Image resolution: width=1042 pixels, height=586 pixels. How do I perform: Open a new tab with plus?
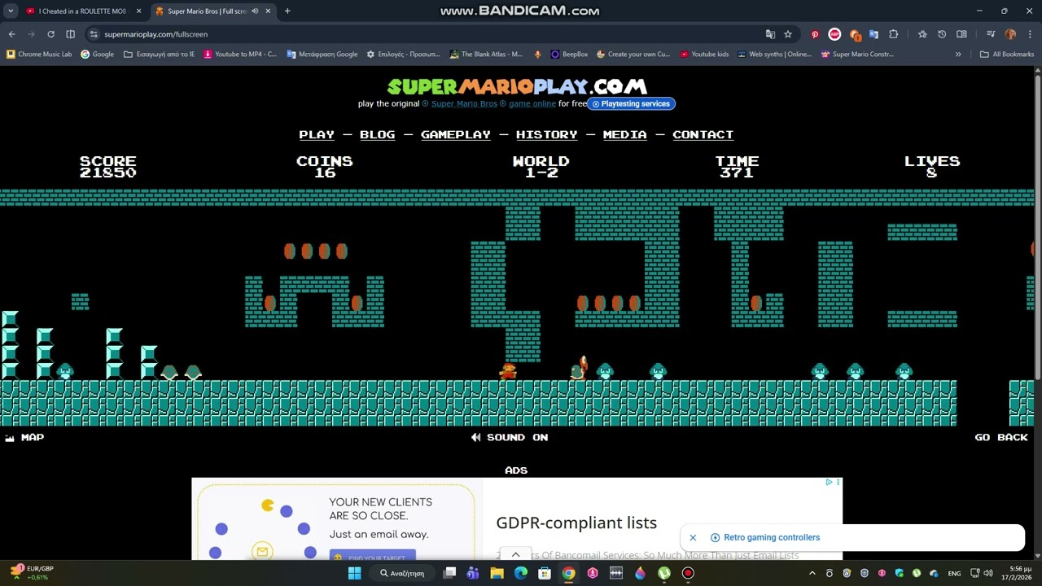pos(287,11)
